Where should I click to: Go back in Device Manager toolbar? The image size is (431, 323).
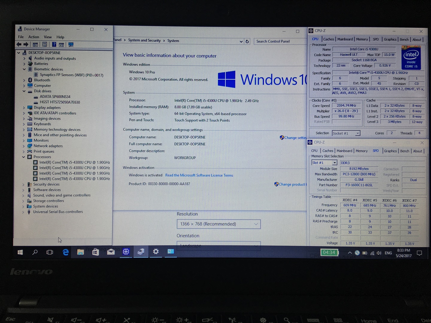coord(19,45)
